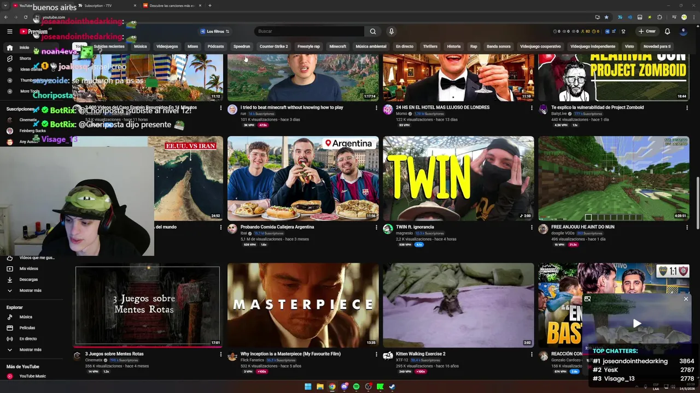Screen dimensions: 700x393
Task: Bookmark this page with the star icon
Action: 606,17
